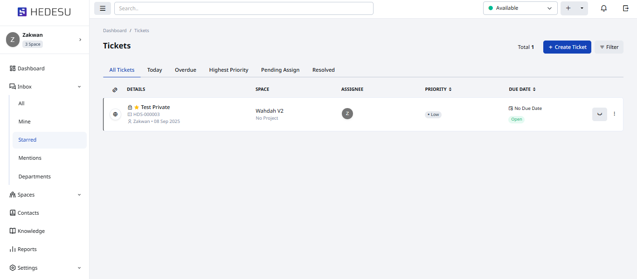Open the Filter button
The width and height of the screenshot is (637, 279).
(x=609, y=47)
